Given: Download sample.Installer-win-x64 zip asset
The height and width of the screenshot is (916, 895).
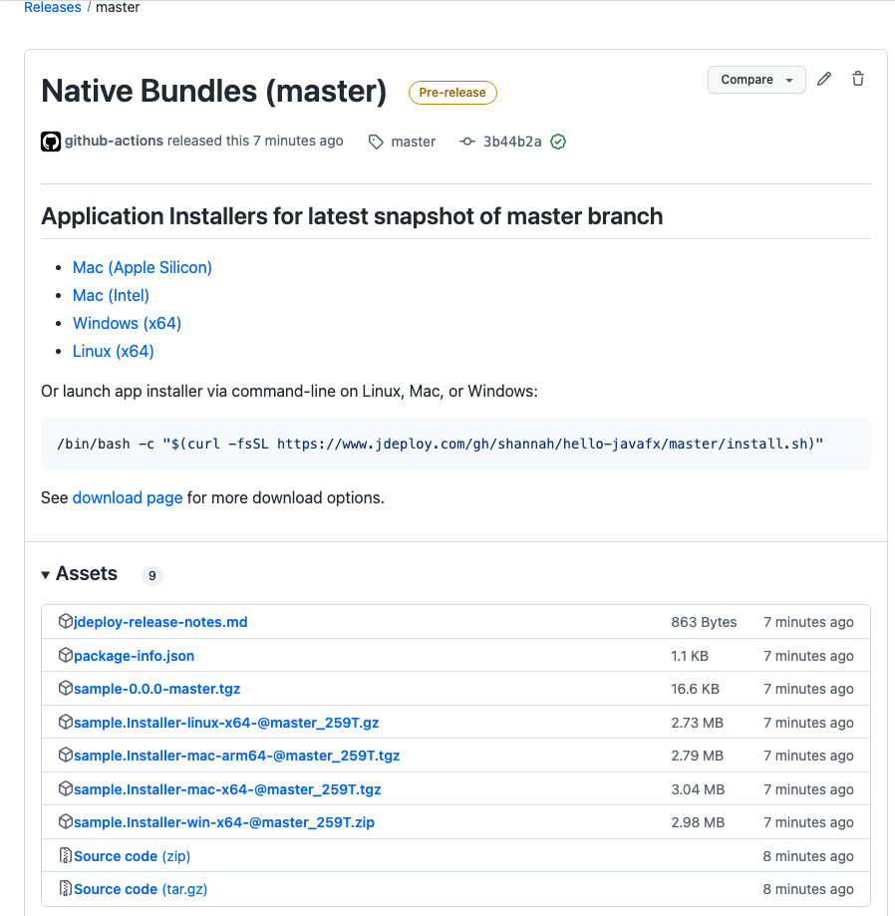Looking at the screenshot, I should tap(223, 822).
